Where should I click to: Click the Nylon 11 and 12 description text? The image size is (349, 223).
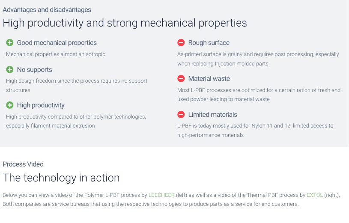coord(255,130)
